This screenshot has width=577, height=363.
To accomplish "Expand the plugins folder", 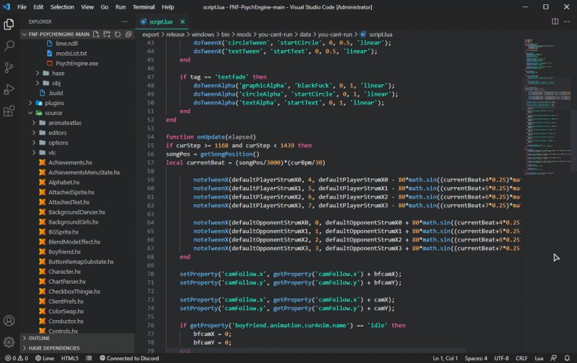I will coord(54,103).
